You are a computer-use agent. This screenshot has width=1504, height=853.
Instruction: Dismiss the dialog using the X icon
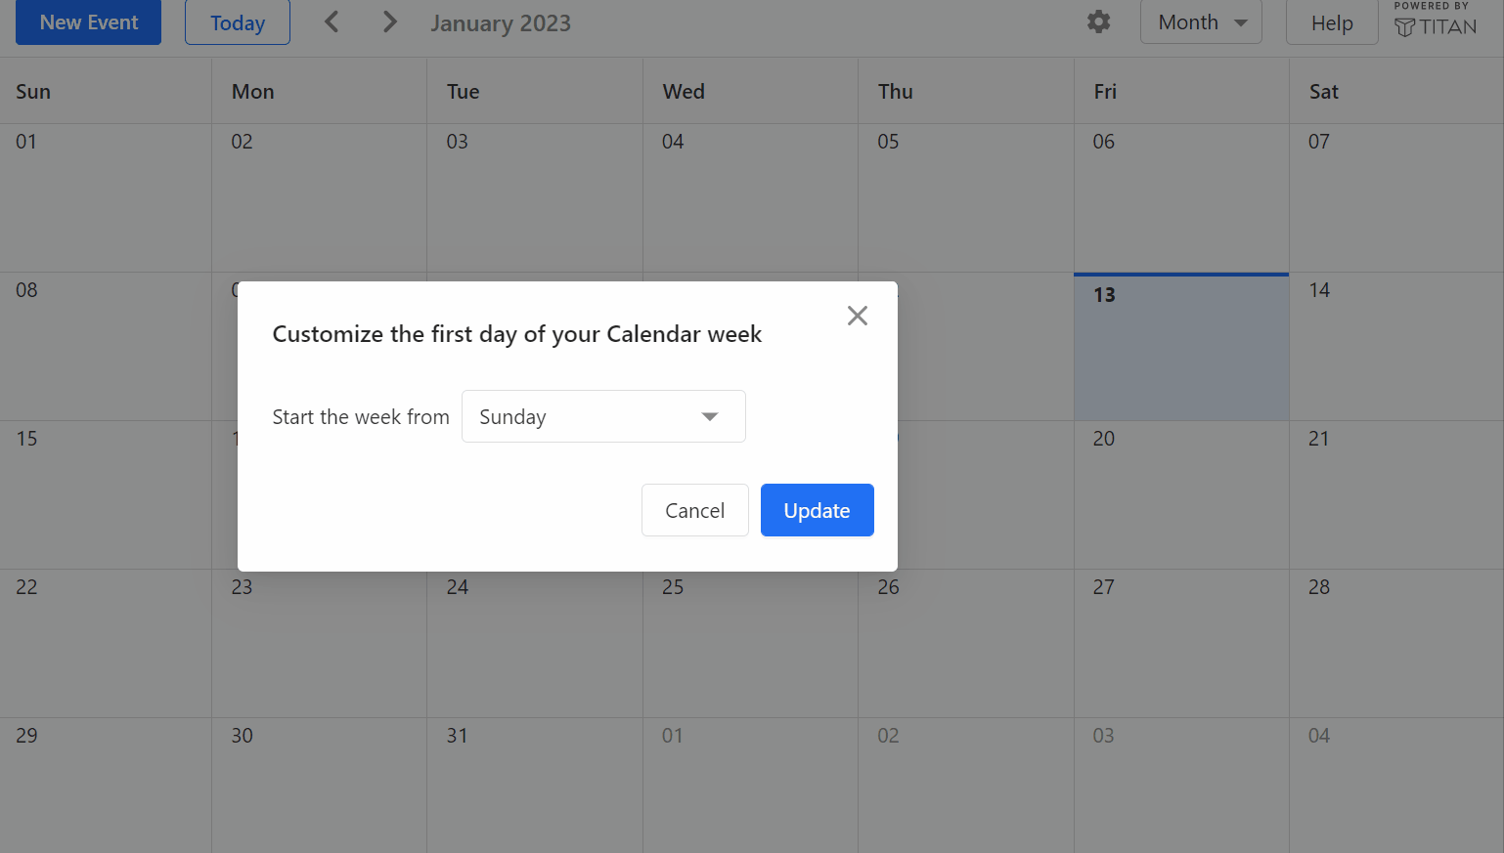pyautogui.click(x=858, y=315)
